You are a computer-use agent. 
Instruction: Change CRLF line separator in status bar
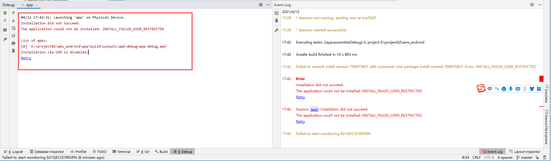[477, 158]
